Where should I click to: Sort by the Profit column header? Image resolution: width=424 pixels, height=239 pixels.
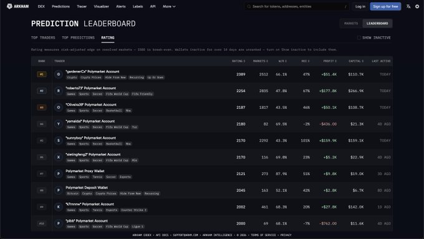(x=330, y=61)
